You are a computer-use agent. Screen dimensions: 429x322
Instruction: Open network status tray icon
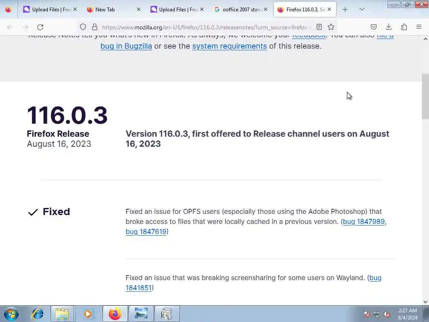[377, 314]
